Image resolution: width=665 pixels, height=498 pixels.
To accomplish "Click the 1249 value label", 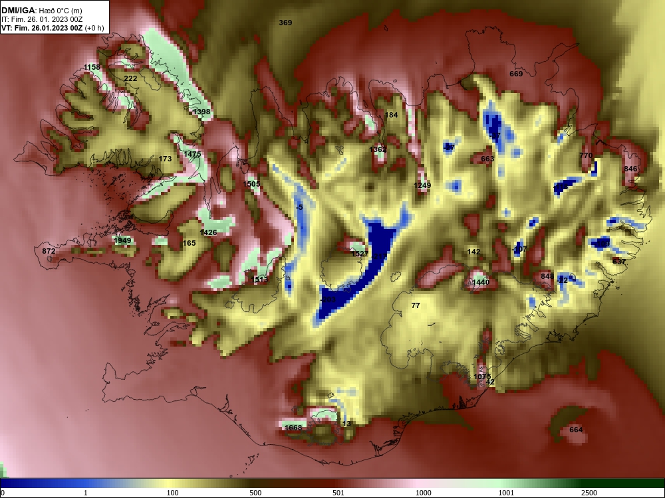I will pyautogui.click(x=422, y=185).
